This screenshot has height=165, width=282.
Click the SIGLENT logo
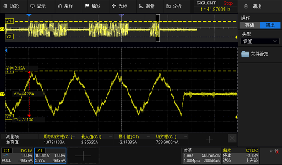[206, 3]
